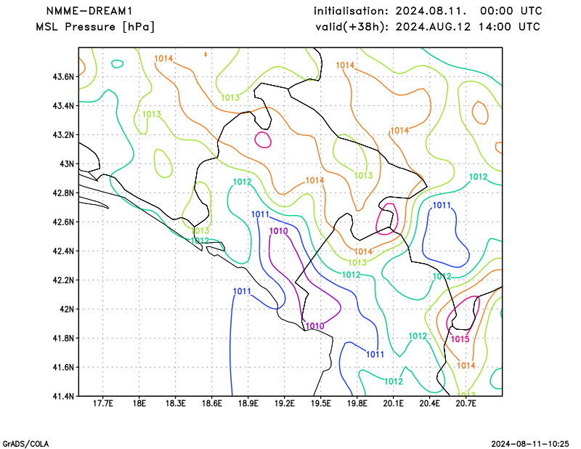Select the 20.4E longitude label

point(429,404)
